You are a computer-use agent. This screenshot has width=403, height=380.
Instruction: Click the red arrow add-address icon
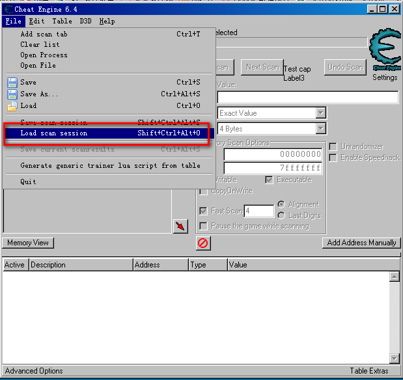click(x=180, y=226)
